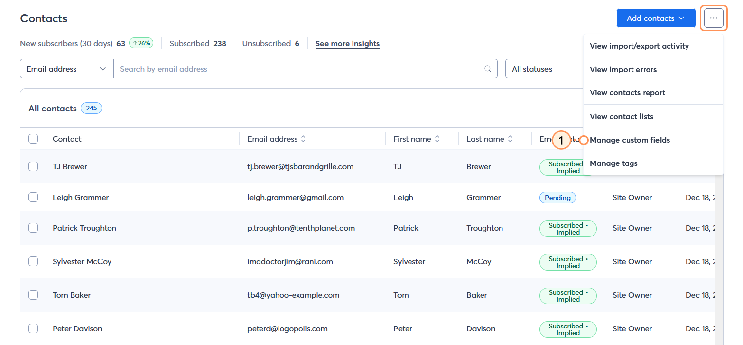Click Leigh Grammer's Pending status pill
The height and width of the screenshot is (345, 743).
click(557, 197)
